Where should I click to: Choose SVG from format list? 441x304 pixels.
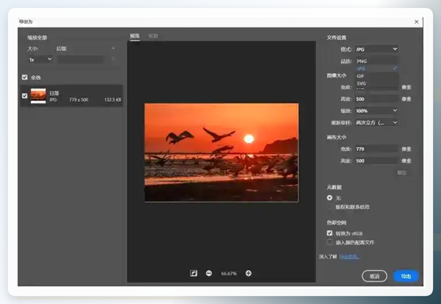377,84
